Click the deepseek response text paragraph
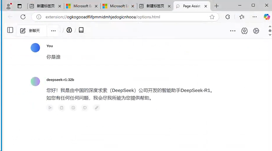Screen dimensions: 272x151 tap(130, 94)
